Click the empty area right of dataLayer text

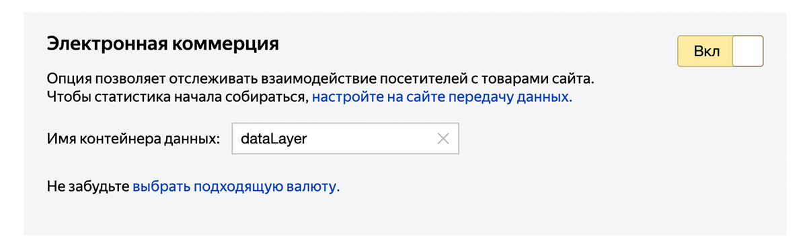point(370,139)
